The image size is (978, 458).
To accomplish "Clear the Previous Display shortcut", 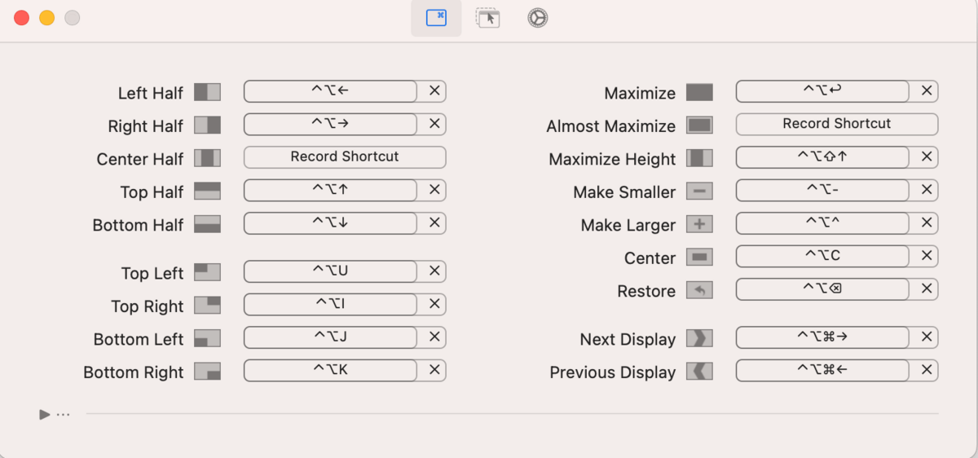I will (927, 370).
